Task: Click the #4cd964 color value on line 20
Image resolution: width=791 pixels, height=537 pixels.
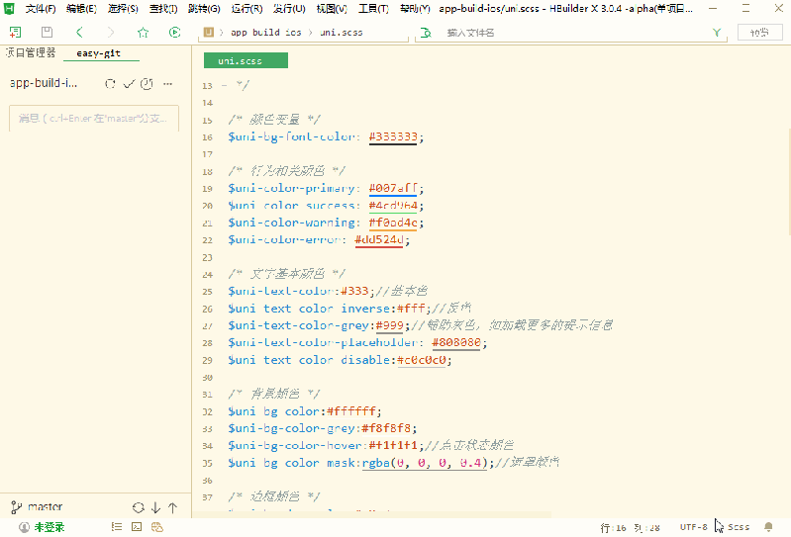Action: coord(393,206)
